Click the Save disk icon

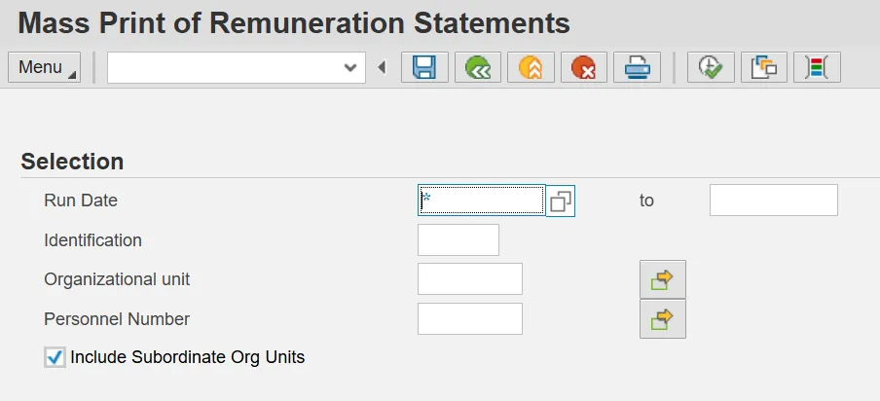pyautogui.click(x=424, y=68)
